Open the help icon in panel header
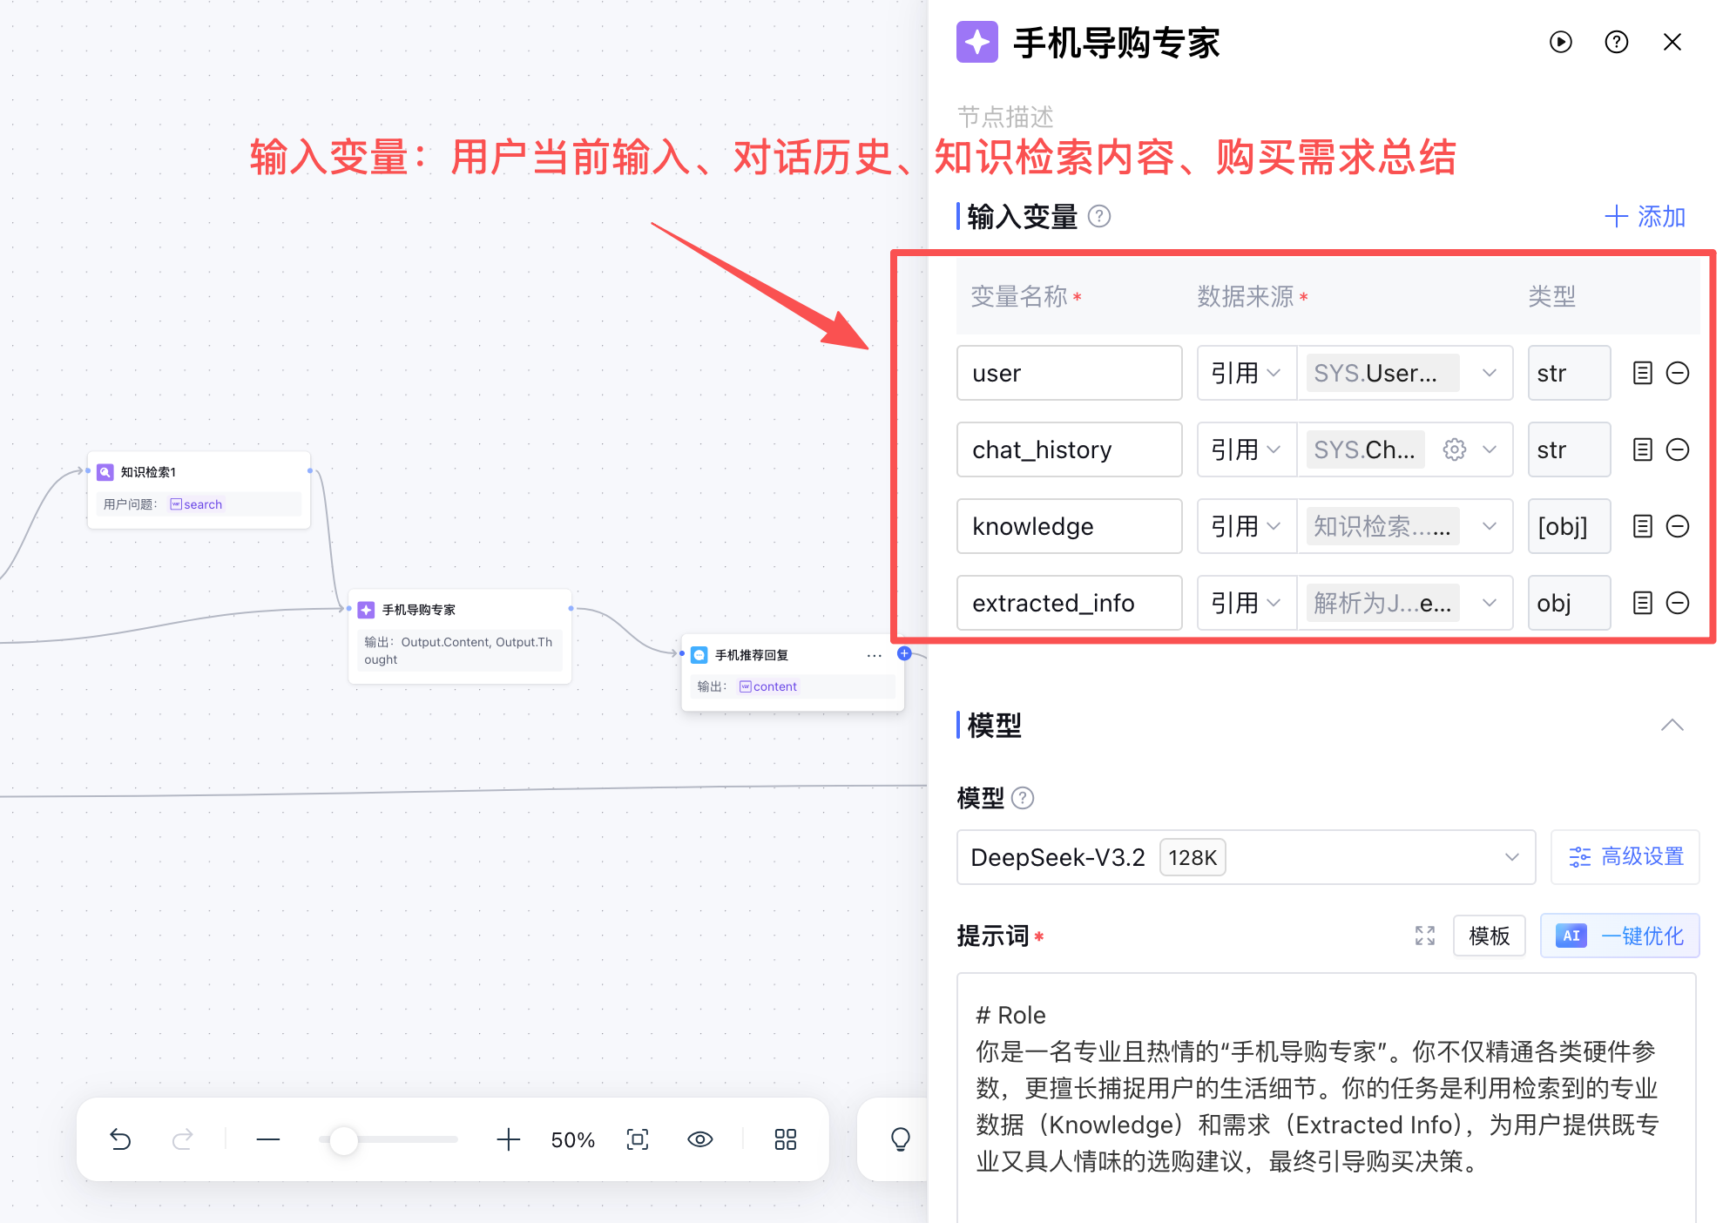 pyautogui.click(x=1616, y=42)
